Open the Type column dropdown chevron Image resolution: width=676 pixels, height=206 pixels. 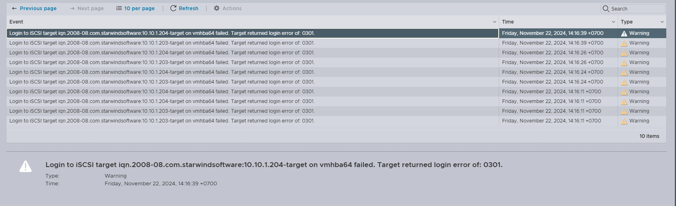click(662, 22)
